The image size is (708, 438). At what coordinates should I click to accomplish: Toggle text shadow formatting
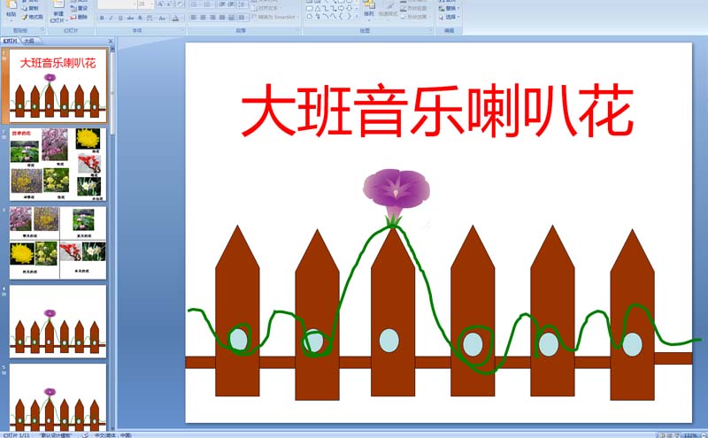[x=140, y=18]
